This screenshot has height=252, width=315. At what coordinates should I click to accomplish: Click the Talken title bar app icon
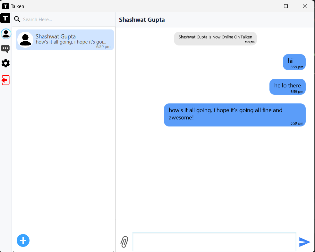(x=5, y=6)
